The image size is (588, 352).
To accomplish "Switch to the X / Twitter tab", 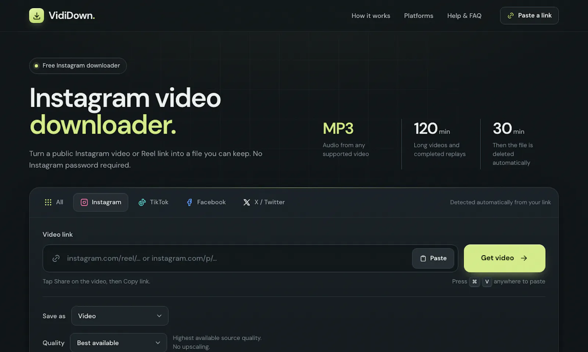I will (x=264, y=202).
